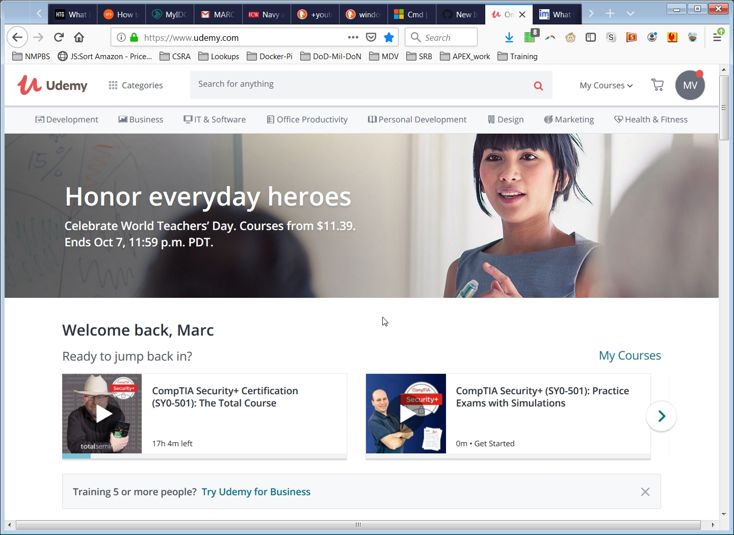Open the page actions three-dot menu
The image size is (734, 535).
[353, 37]
